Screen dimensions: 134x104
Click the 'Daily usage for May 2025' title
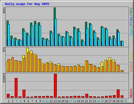click(27, 4)
